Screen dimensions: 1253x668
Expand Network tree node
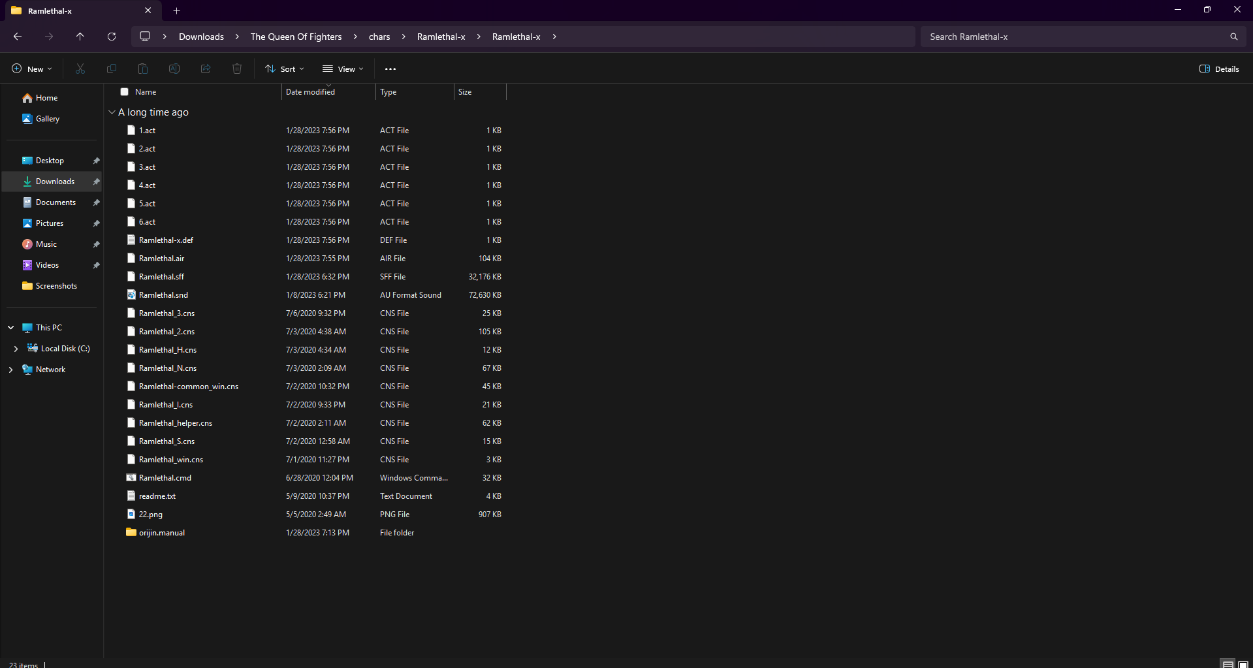point(11,370)
